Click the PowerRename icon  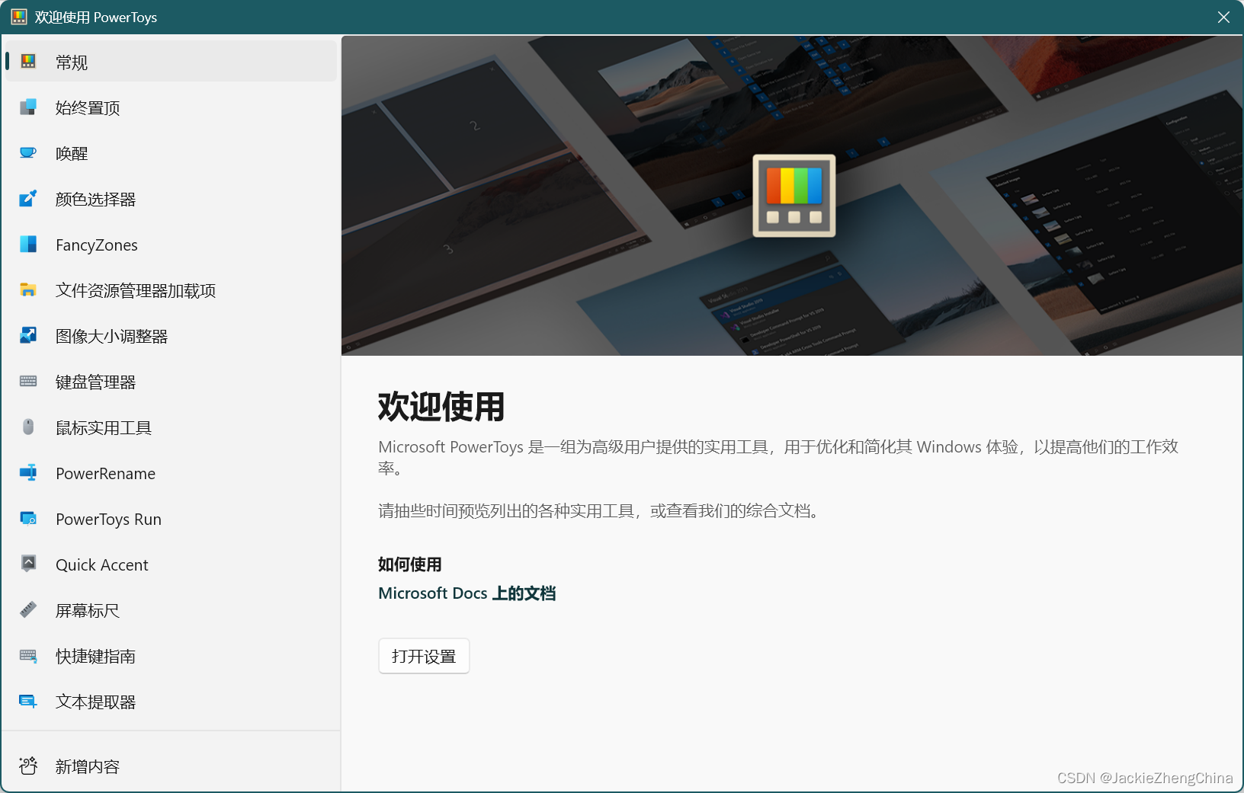tap(28, 473)
